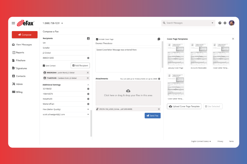Toggle Include Cover Page checkbox
Image resolution: width=247 pixels, height=164 pixels.
click(x=97, y=39)
